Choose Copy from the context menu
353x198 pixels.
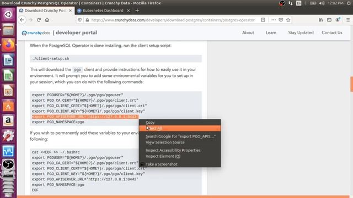pos(180,122)
